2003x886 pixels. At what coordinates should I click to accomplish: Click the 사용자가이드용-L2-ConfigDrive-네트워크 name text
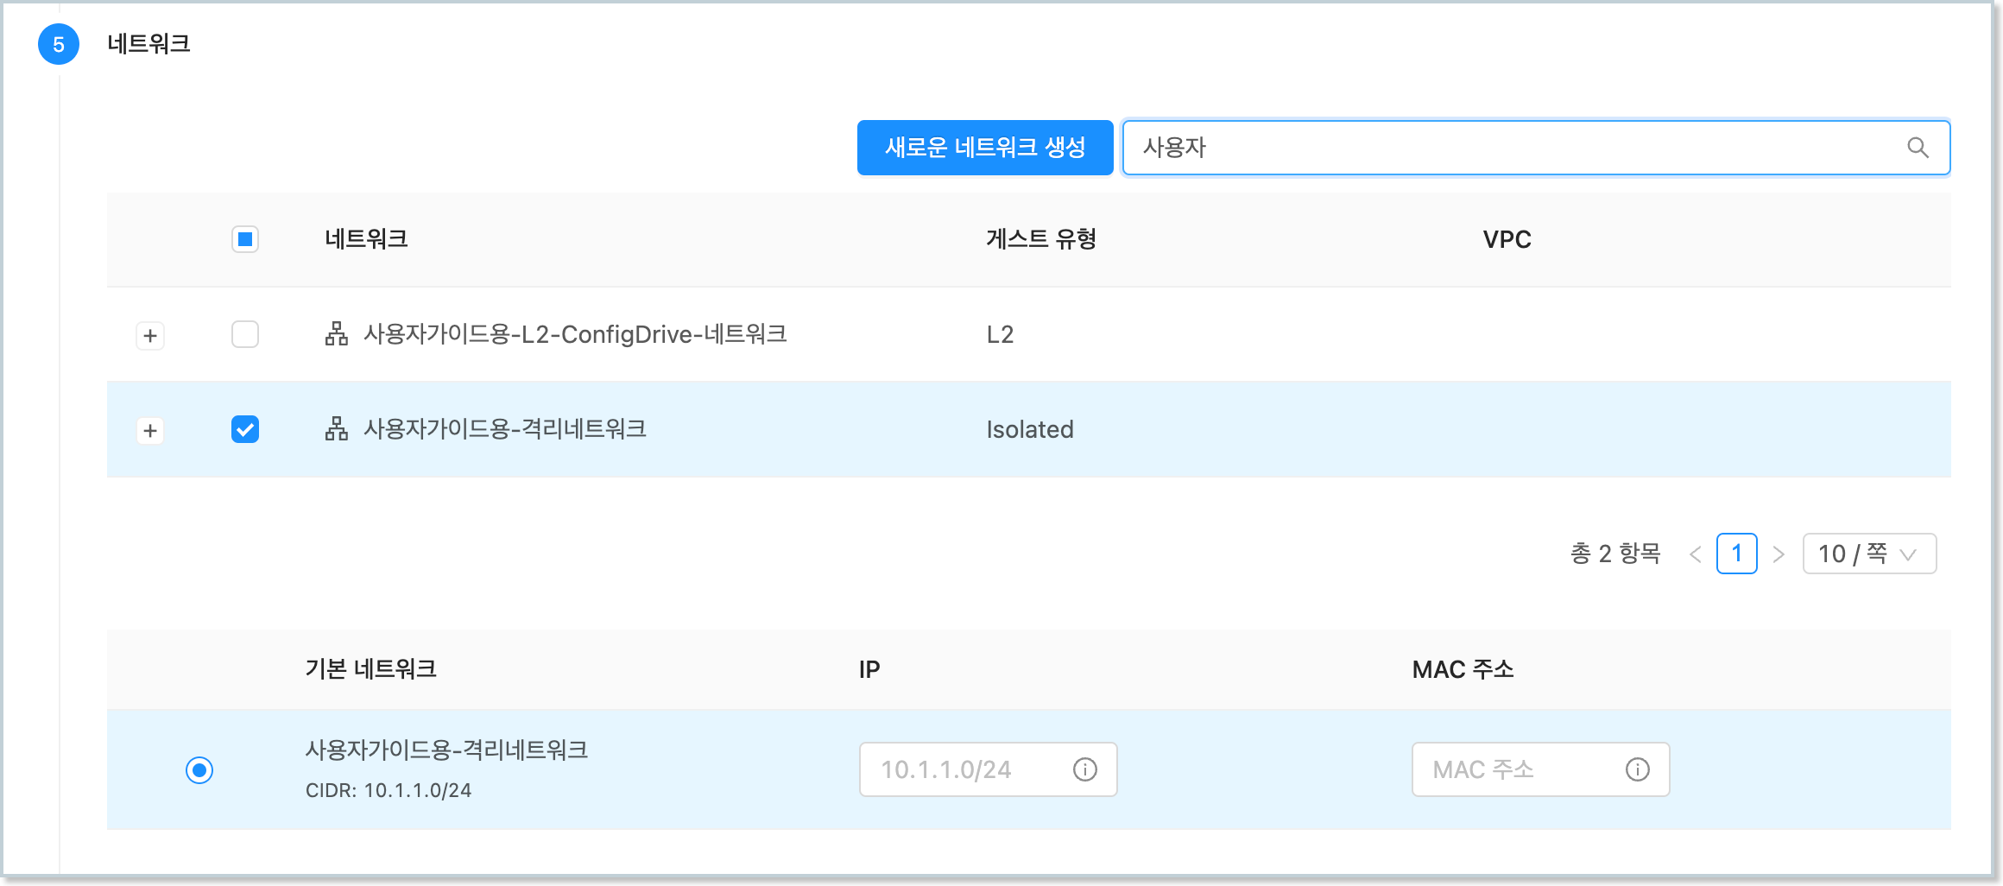pos(575,334)
